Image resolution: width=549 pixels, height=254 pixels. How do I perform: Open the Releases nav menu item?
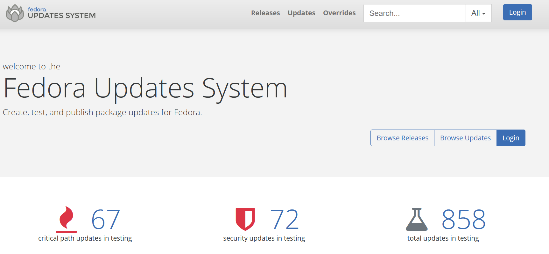click(x=265, y=13)
